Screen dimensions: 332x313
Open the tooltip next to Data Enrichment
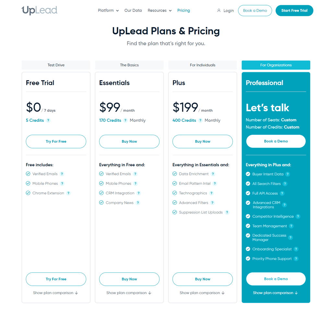tap(213, 174)
